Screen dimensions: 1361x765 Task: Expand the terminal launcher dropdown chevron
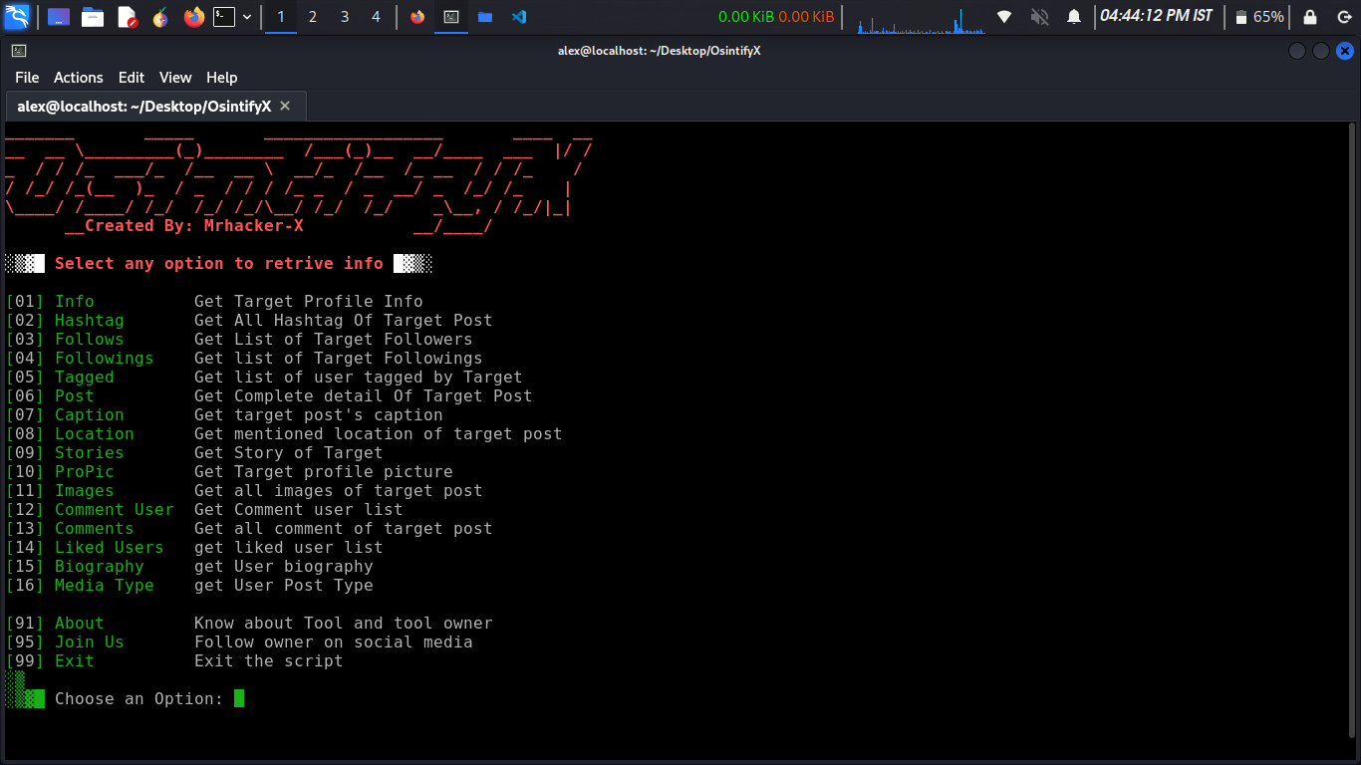click(x=247, y=16)
